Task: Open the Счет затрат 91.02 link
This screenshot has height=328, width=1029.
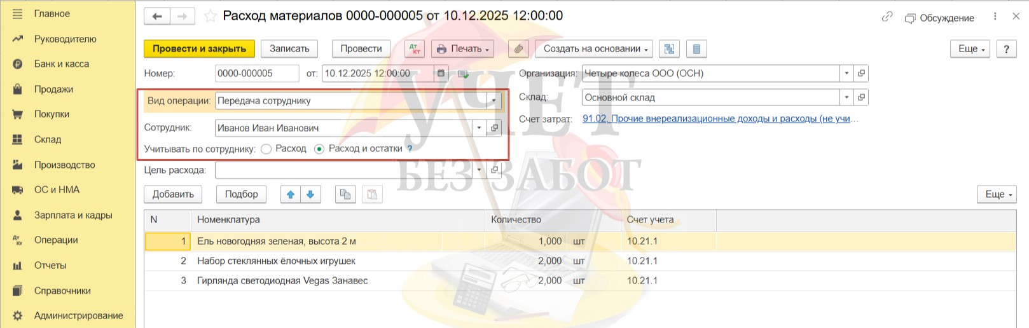Action: (720, 119)
